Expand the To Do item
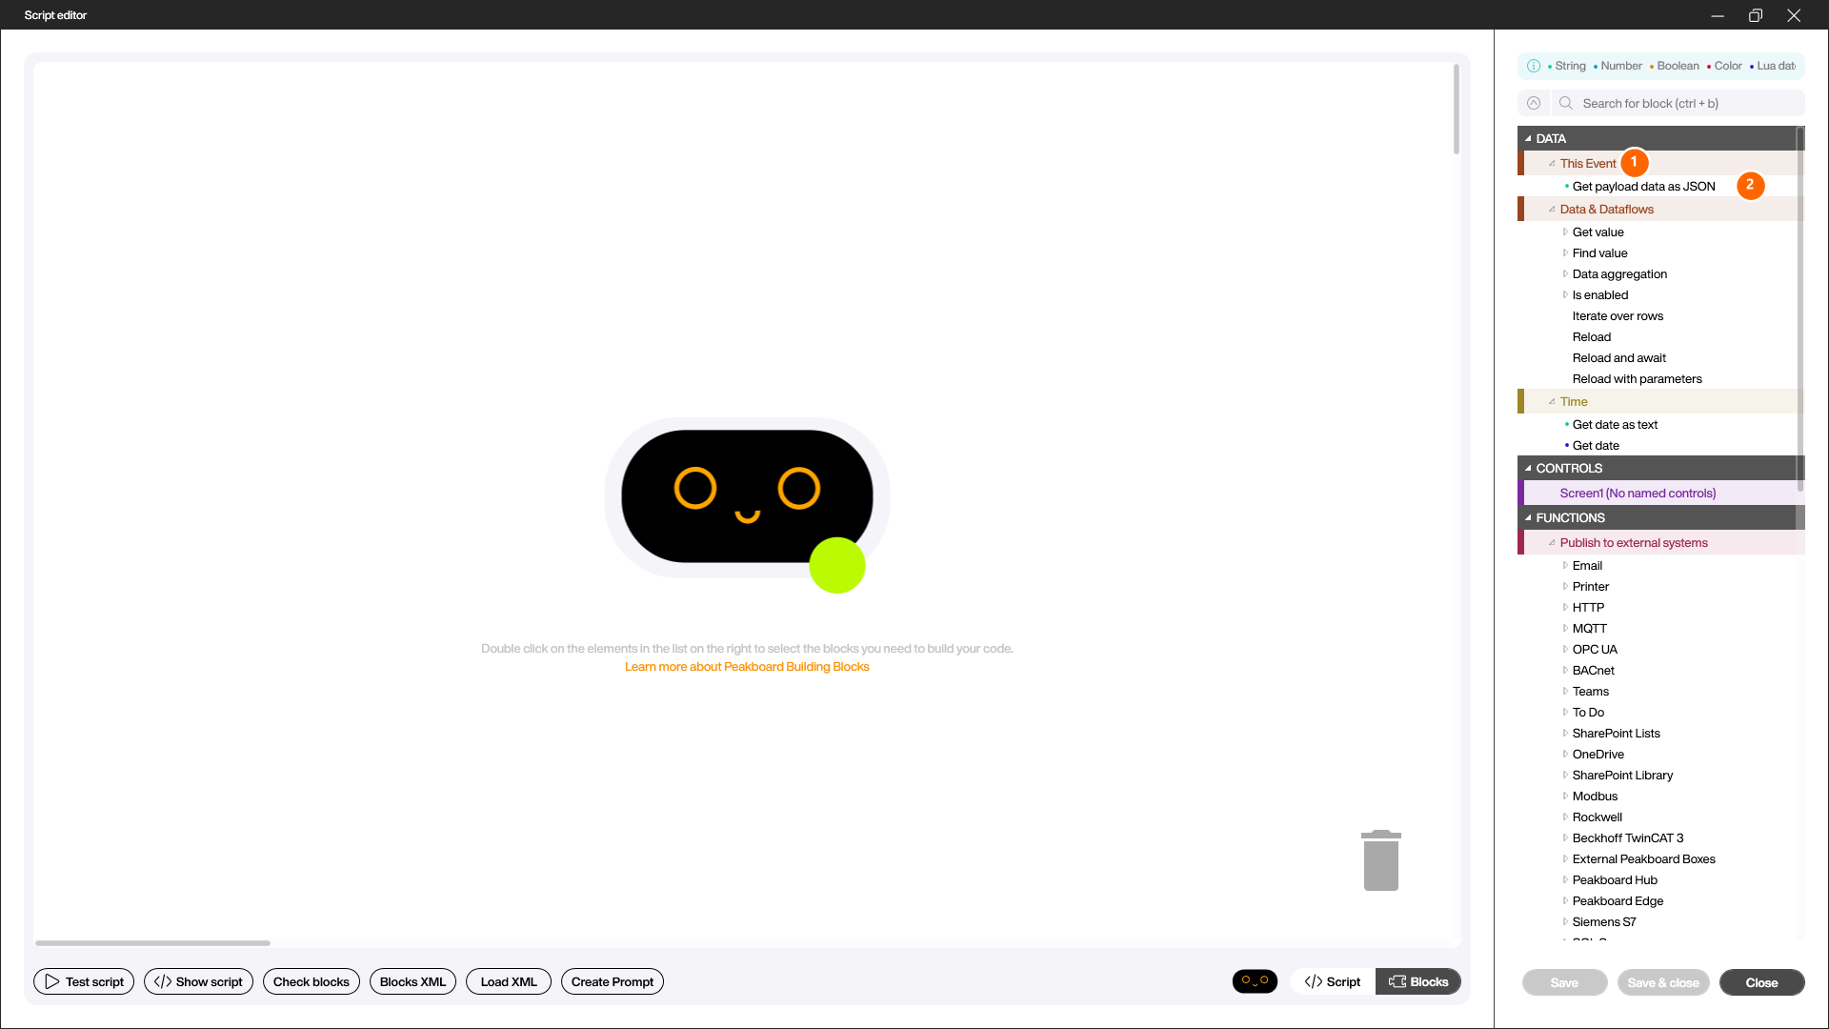 [1565, 713]
